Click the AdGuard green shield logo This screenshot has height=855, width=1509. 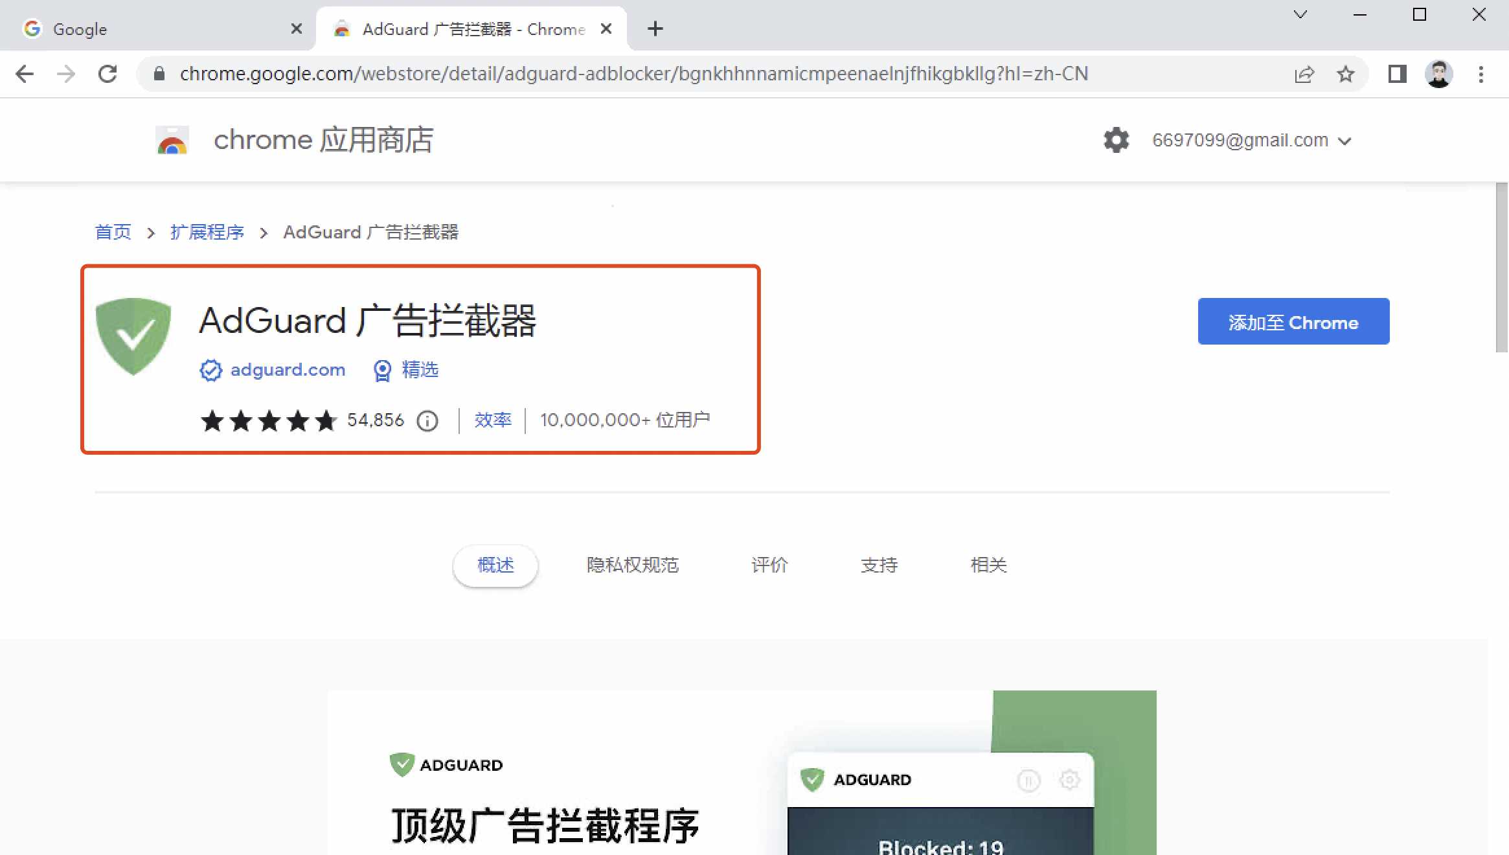[x=133, y=336]
